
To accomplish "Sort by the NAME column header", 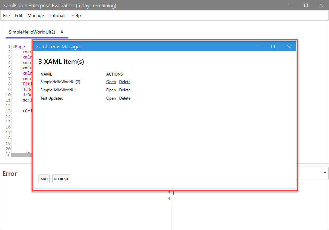I will click(x=46, y=74).
